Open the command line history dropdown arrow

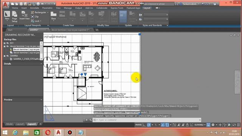tap(200, 120)
